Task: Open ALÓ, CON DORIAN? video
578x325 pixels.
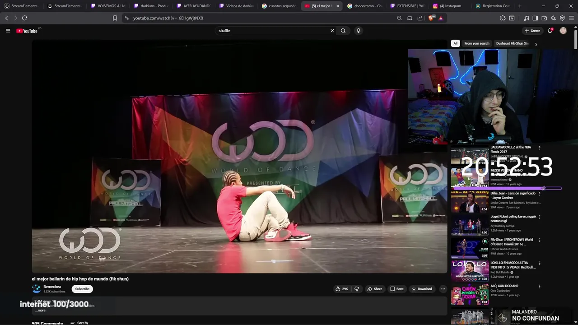Action: pyautogui.click(x=470, y=294)
